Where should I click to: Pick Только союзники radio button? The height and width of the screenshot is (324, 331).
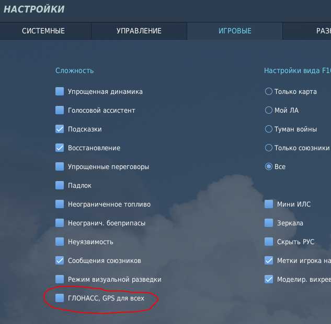coord(269,148)
